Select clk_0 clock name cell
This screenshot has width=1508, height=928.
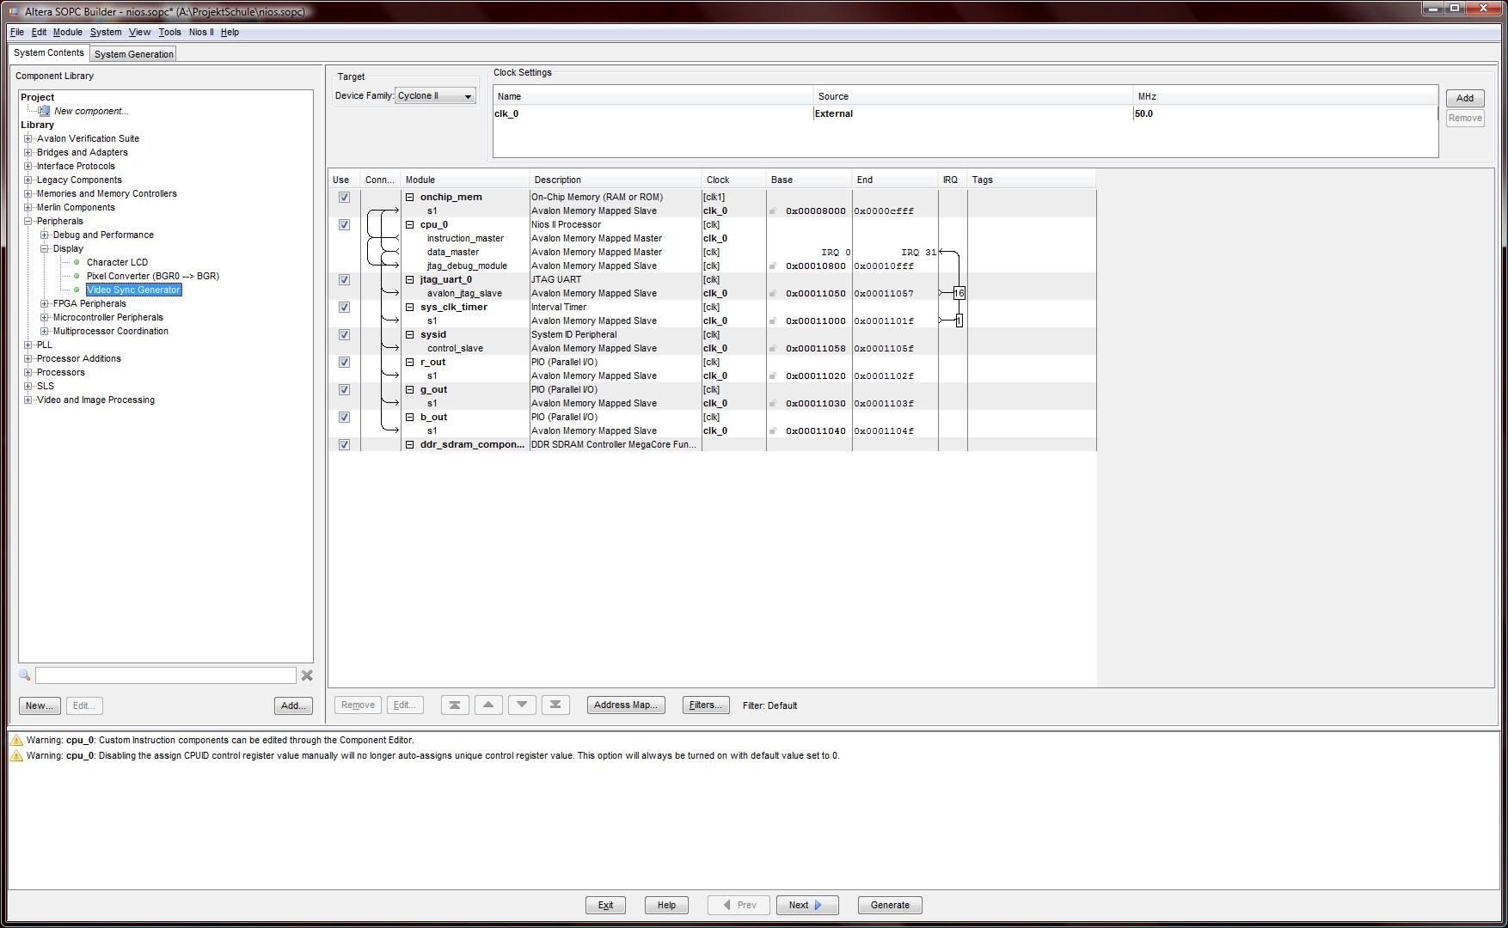pyautogui.click(x=653, y=113)
